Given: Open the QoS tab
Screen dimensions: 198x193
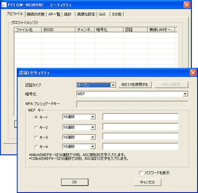Looking at the screenshot, I should (102, 14).
